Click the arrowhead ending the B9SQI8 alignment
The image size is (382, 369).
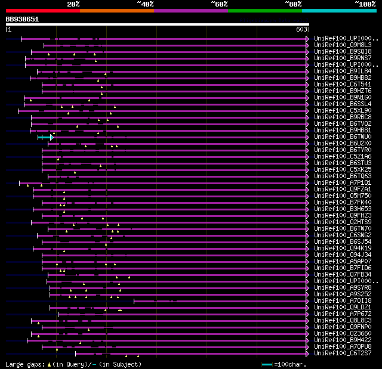click(307, 52)
